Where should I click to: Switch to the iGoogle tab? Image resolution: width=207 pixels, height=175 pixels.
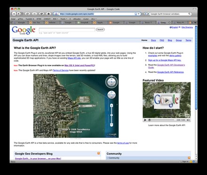point(20,23)
